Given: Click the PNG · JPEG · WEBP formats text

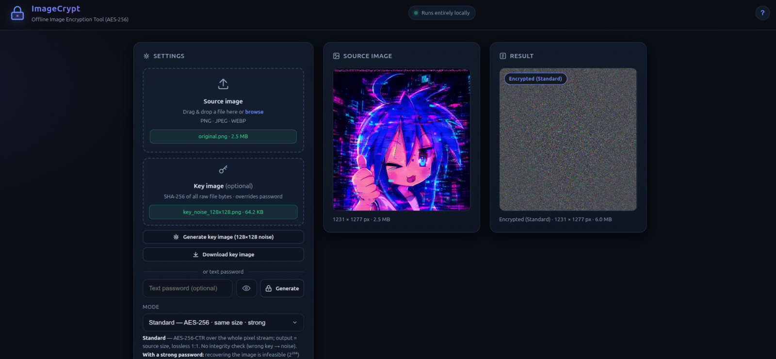Looking at the screenshot, I should pyautogui.click(x=223, y=121).
